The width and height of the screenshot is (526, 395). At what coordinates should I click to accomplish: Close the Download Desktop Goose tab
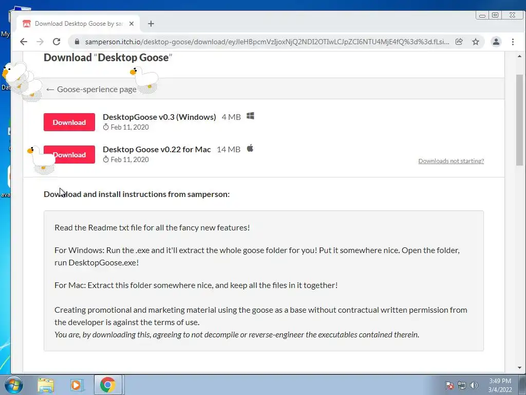pos(131,24)
